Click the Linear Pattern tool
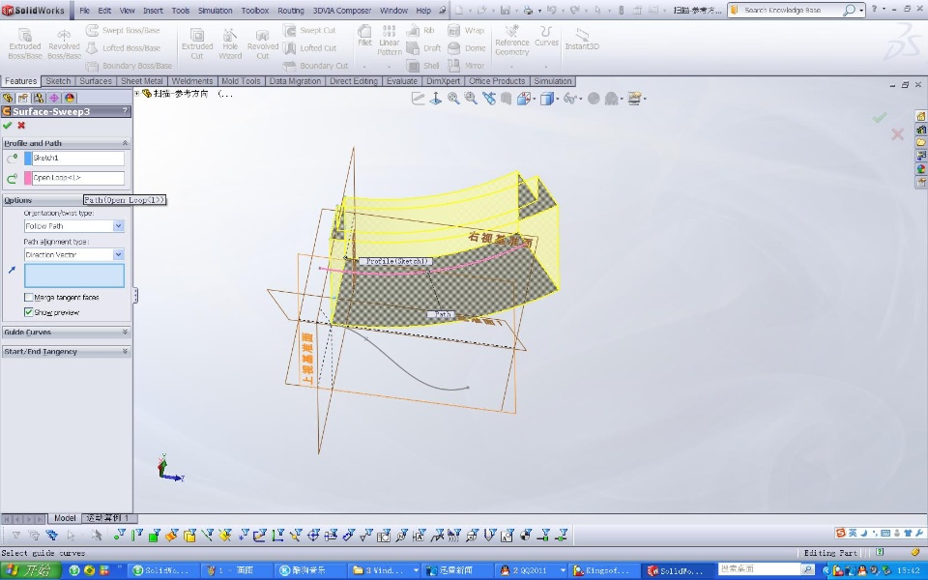Screen dimensions: 928x580 pyautogui.click(x=389, y=41)
